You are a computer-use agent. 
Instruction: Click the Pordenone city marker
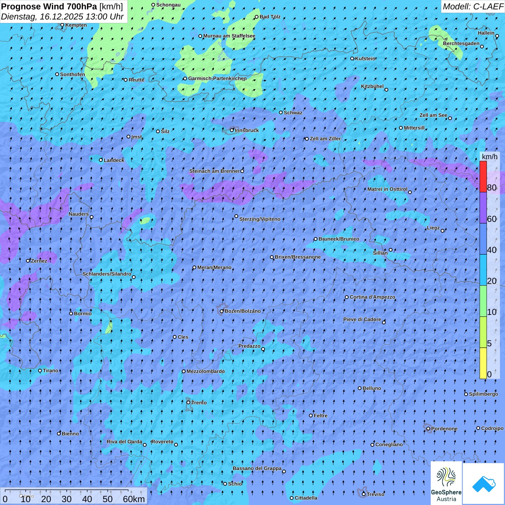coord(428,429)
